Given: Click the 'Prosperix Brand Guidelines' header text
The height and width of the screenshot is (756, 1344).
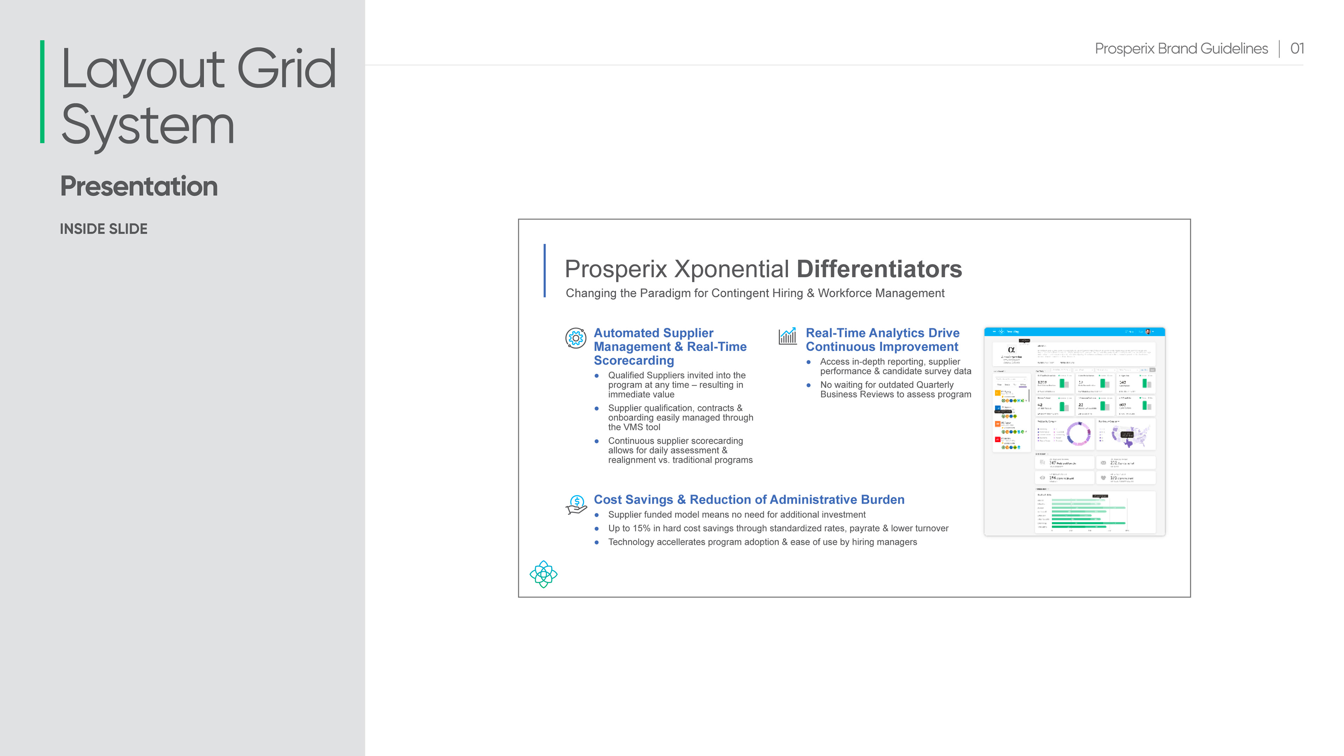Looking at the screenshot, I should [1181, 49].
